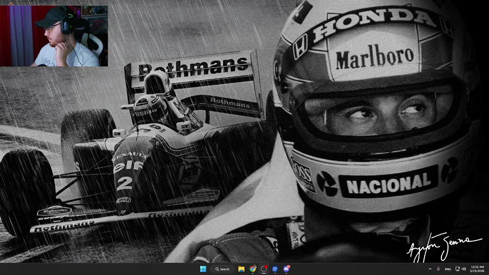Open Discord from the taskbar
The image size is (489, 275).
pos(287,269)
